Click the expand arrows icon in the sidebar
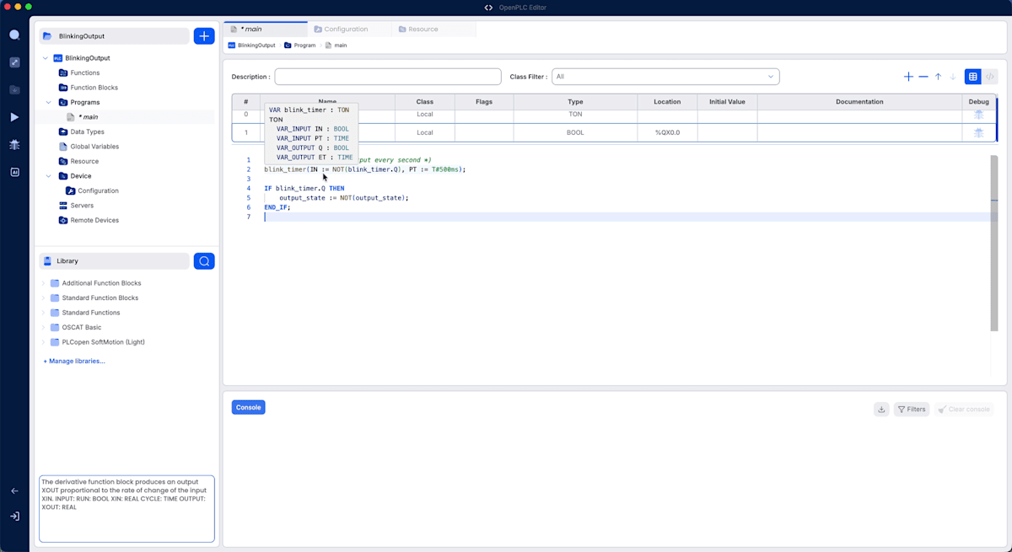This screenshot has height=552, width=1012. [14, 62]
